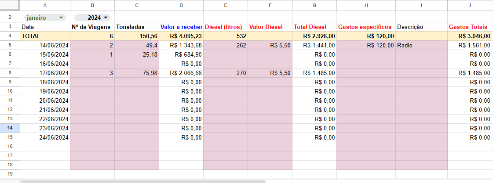Select row 19 header
This screenshot has width=493, height=183.
tap(10, 174)
